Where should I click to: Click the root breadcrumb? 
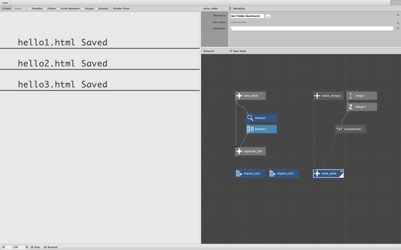(x=5, y=3)
